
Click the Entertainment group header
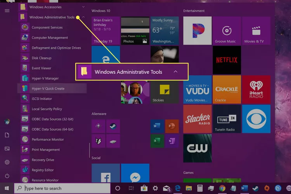coord(194,11)
